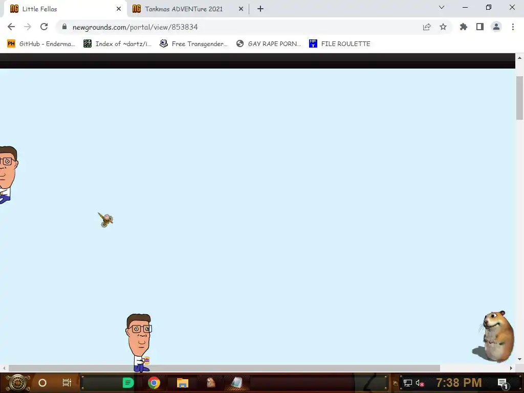Open the Extensions puzzle menu
The width and height of the screenshot is (524, 393).
464,27
